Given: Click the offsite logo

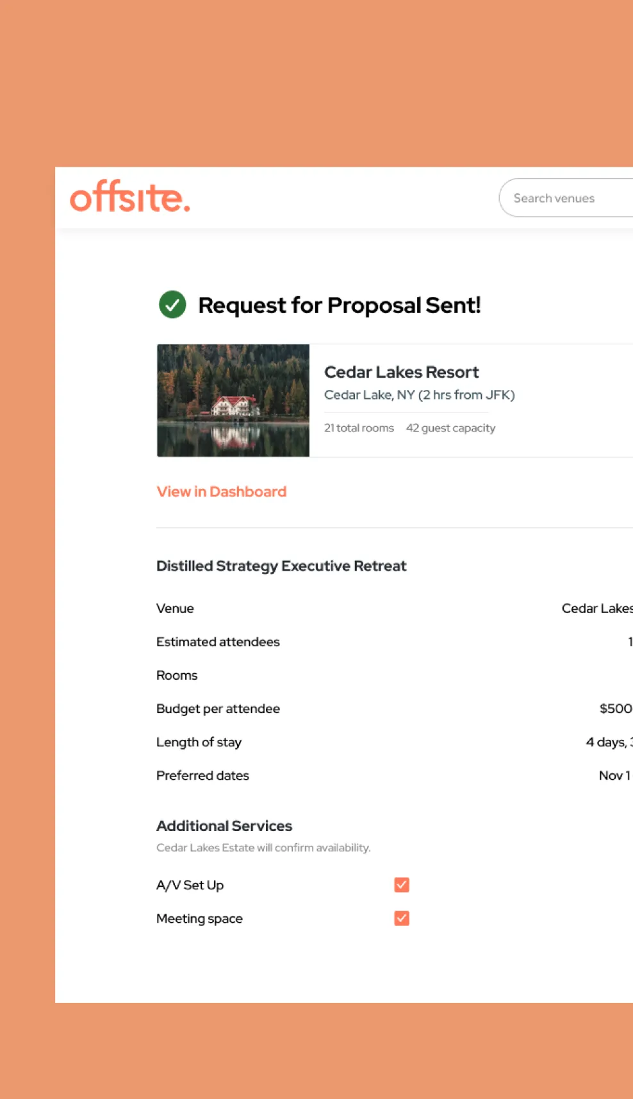Looking at the screenshot, I should coord(130,196).
